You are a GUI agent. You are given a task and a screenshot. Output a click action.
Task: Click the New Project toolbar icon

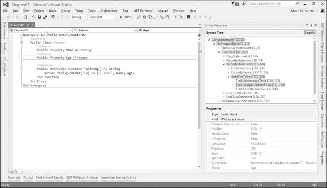25,17
